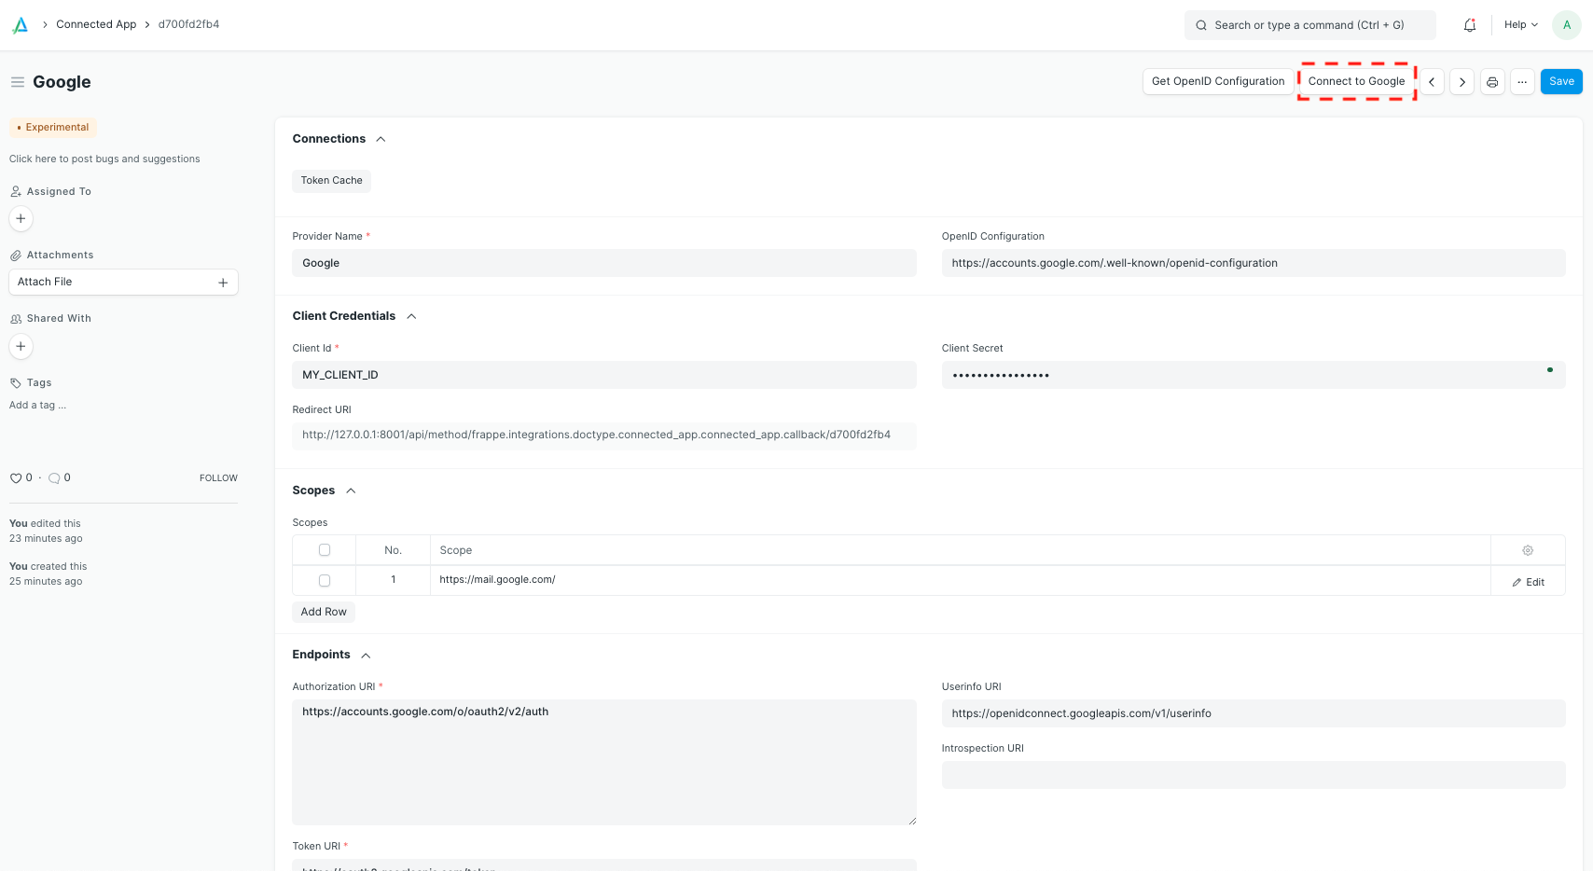
Task: Focus the Userinfo URI field
Action: pos(1254,713)
